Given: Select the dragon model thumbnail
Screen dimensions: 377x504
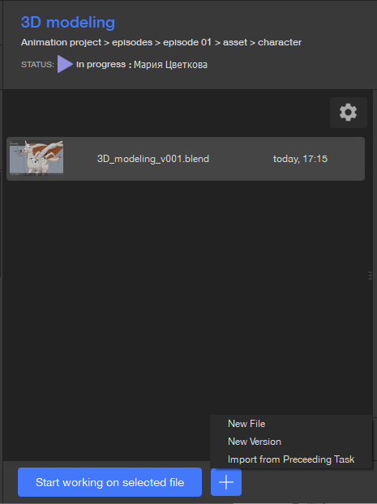Looking at the screenshot, I should (x=36, y=158).
